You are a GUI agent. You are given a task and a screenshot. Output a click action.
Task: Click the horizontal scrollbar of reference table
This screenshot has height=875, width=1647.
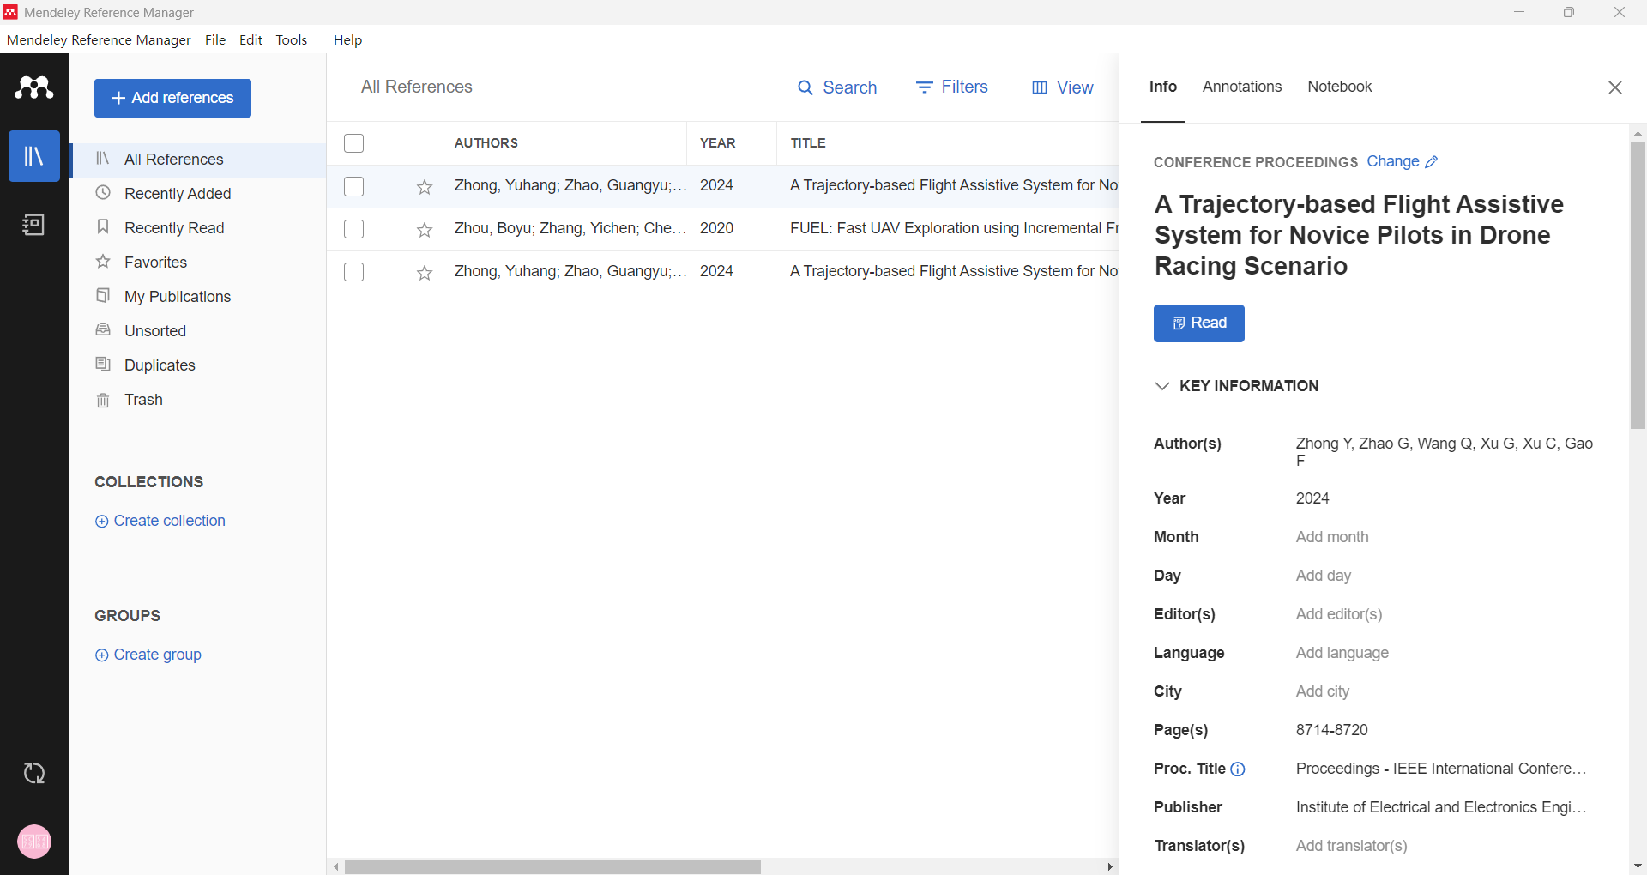click(x=553, y=867)
